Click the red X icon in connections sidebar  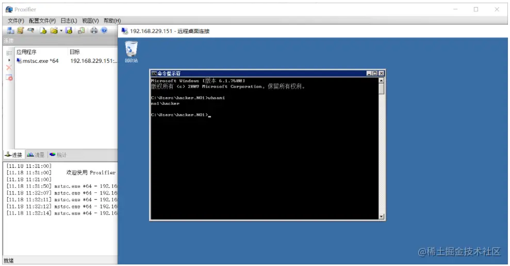pyautogui.click(x=9, y=67)
